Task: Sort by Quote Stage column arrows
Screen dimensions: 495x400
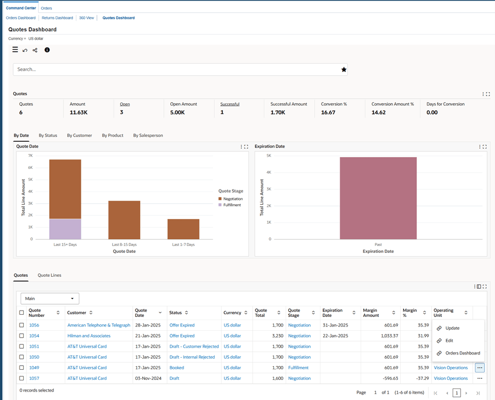Action: click(x=313, y=313)
